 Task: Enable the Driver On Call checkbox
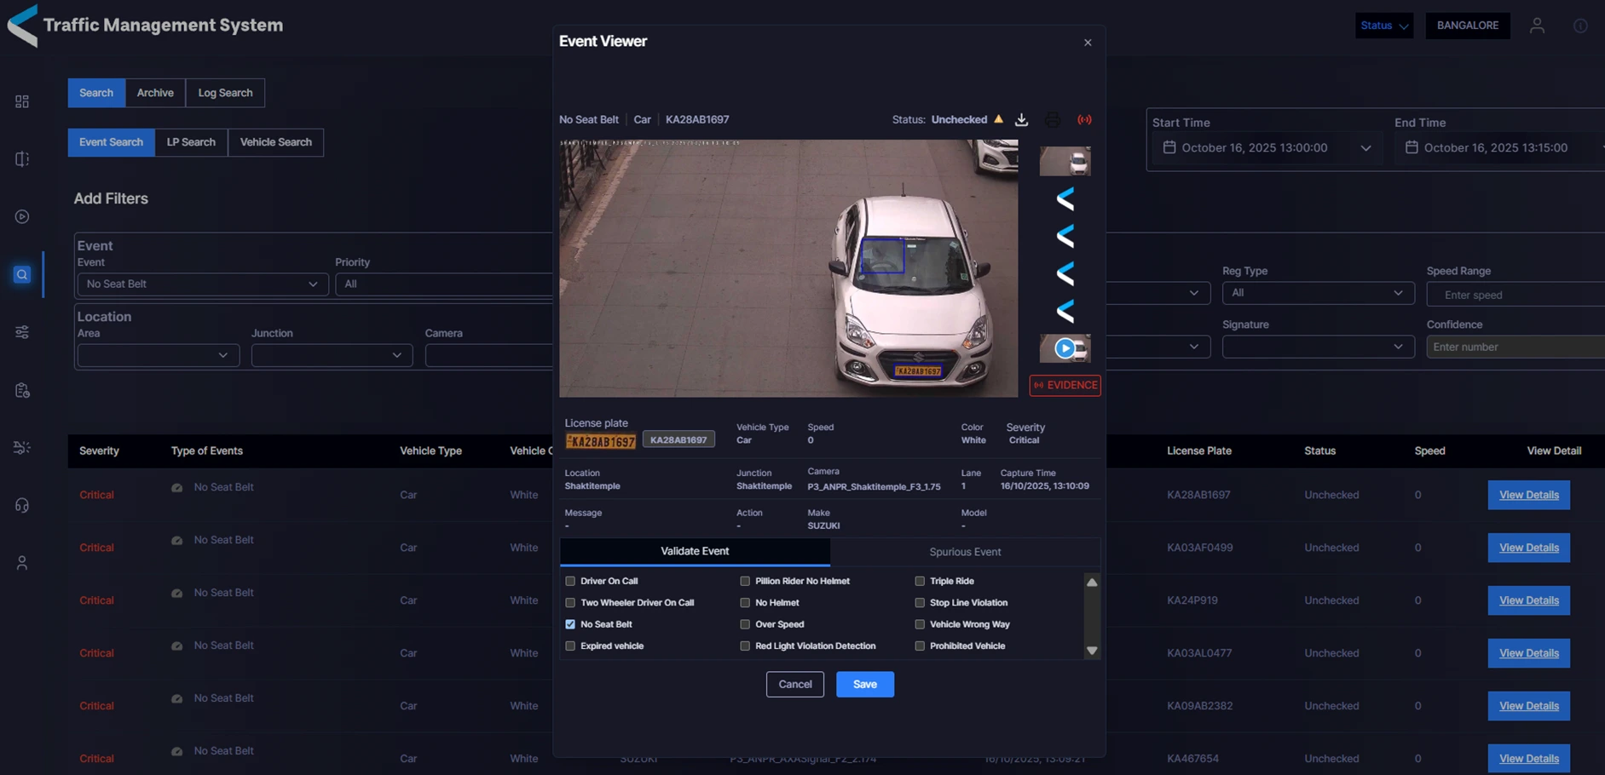[x=570, y=581]
